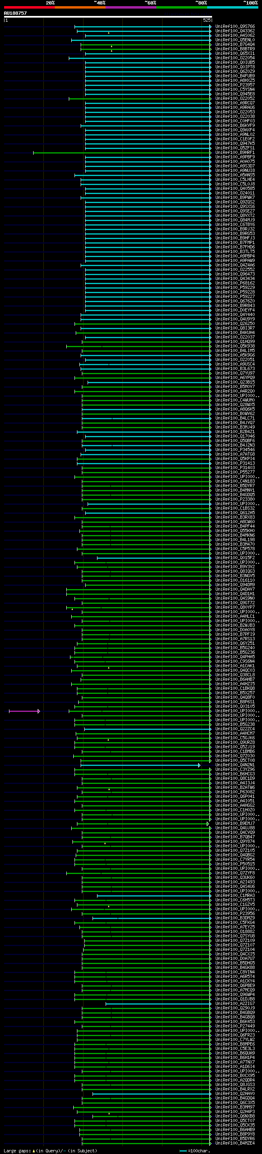Screen dimensions: 262x1154
Task: Choose UniRef100_Q65XI1 hit label
Action: point(235,53)
